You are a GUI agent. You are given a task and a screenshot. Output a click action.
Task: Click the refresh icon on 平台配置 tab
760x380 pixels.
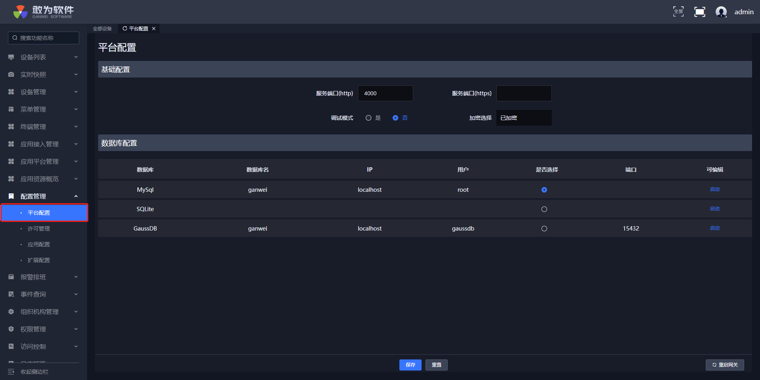[x=125, y=28]
